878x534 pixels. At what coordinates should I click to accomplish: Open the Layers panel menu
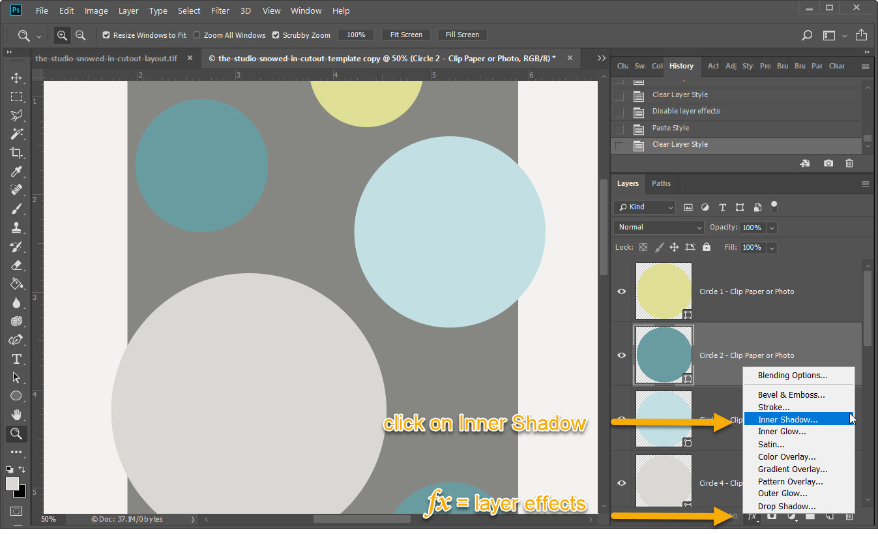coord(865,184)
